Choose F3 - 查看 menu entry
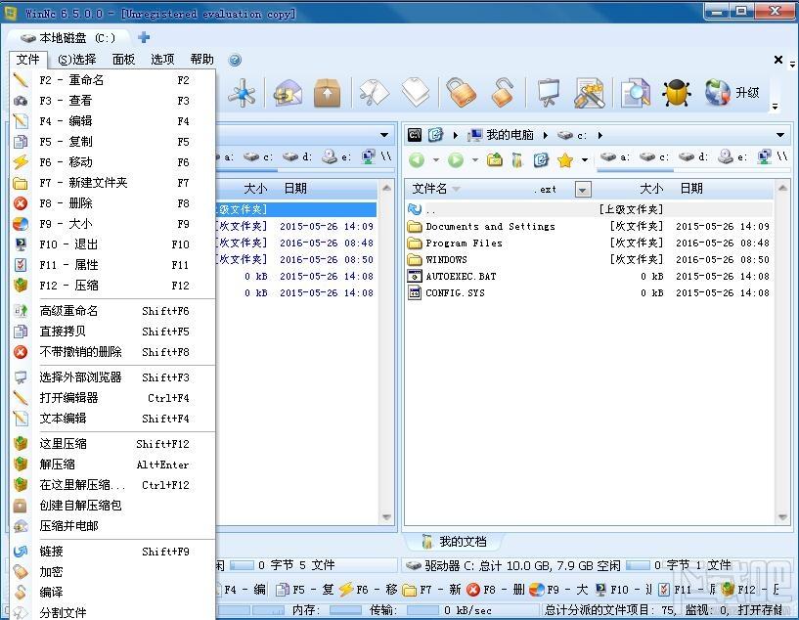 click(112, 101)
